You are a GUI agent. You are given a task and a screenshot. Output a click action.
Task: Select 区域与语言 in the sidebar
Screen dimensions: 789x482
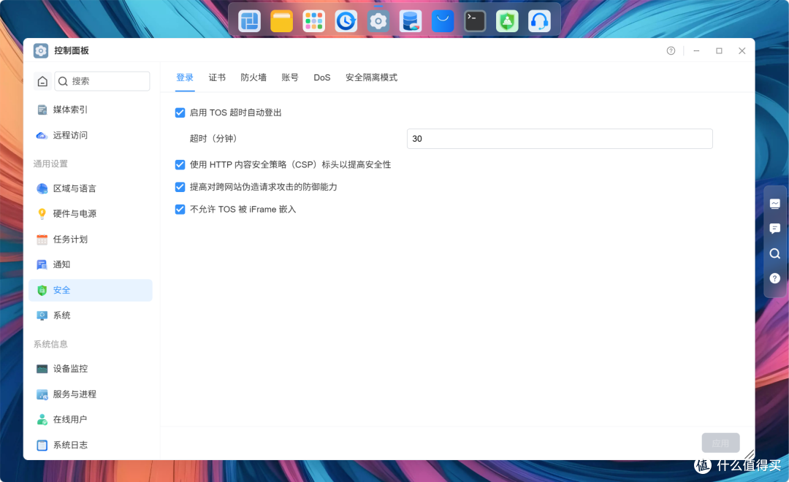click(91, 188)
